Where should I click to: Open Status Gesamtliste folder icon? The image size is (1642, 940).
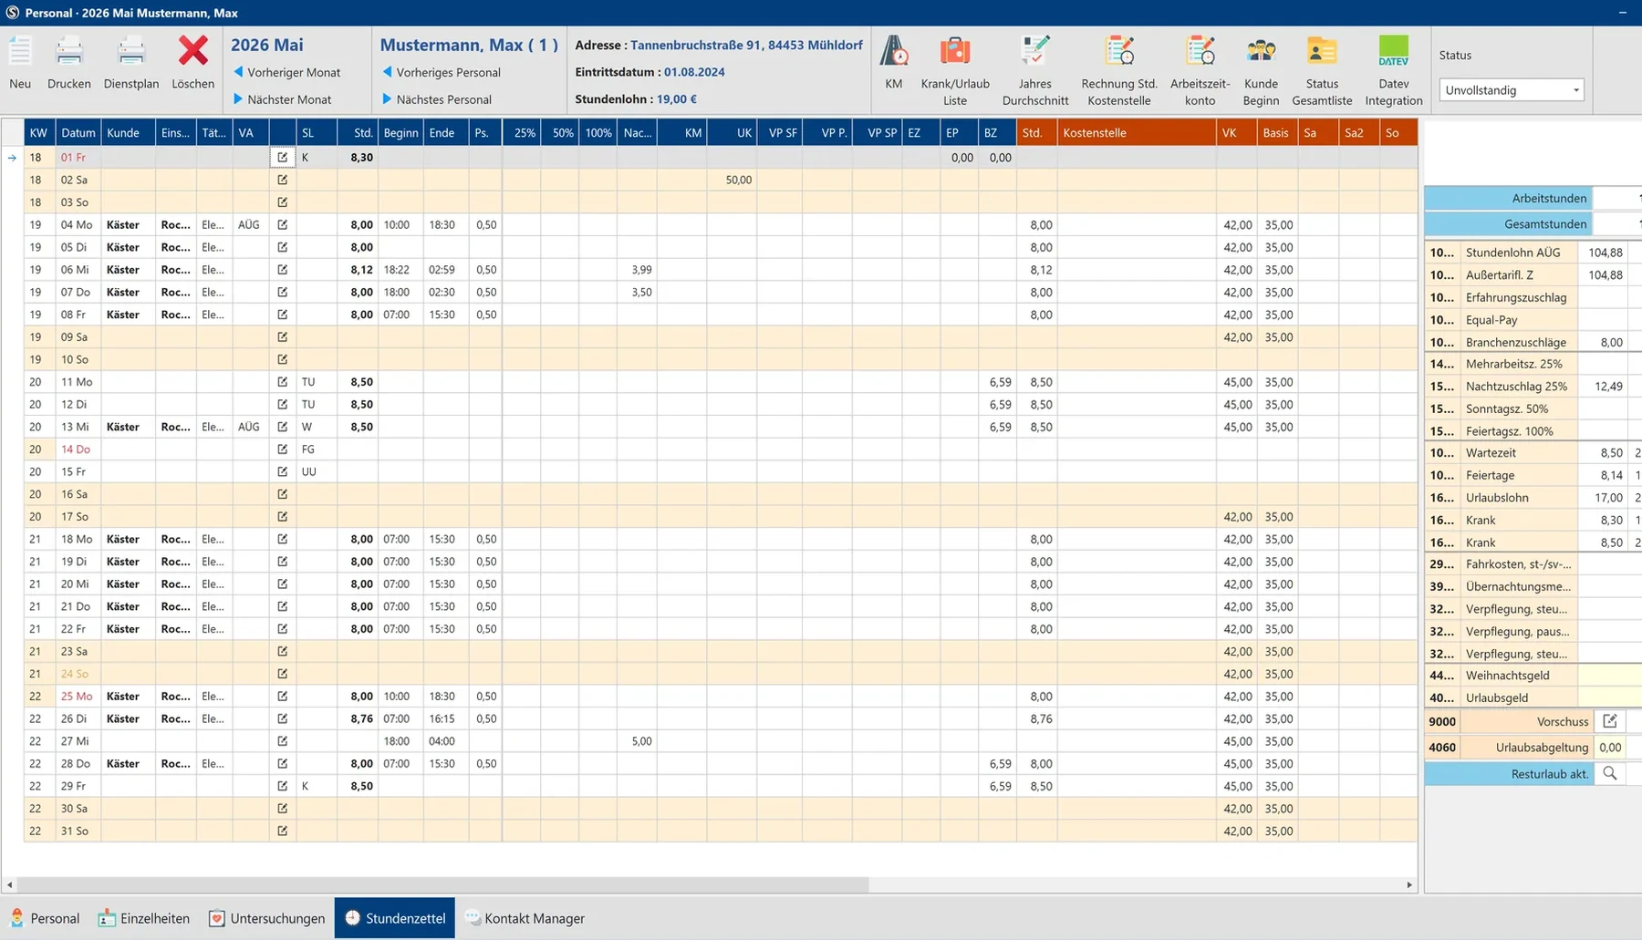coord(1322,51)
